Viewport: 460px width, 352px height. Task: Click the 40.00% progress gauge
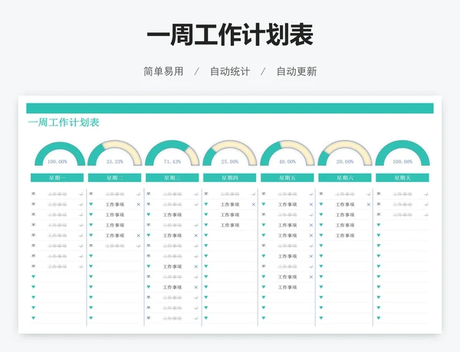(287, 153)
